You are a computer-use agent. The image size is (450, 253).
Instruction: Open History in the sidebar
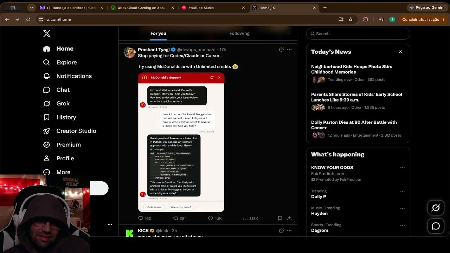(59, 117)
